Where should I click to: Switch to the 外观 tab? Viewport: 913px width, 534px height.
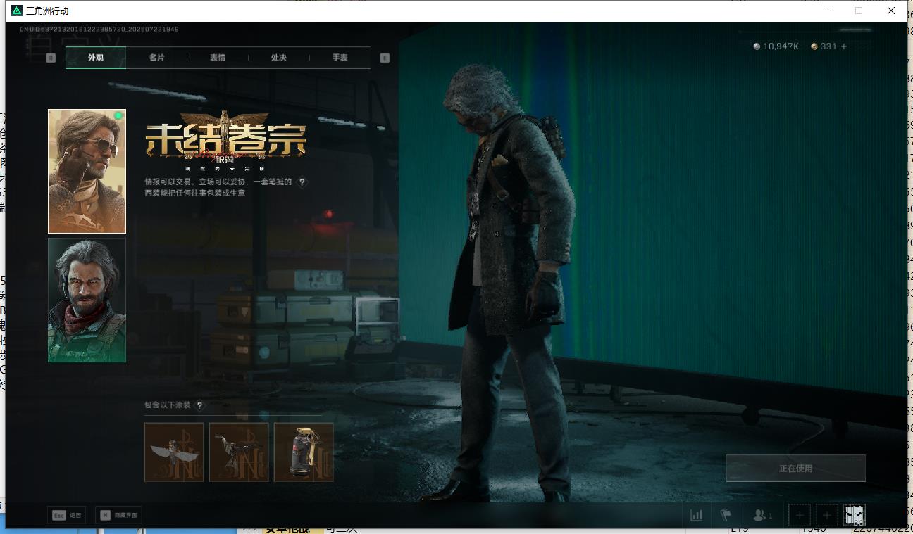coord(96,58)
